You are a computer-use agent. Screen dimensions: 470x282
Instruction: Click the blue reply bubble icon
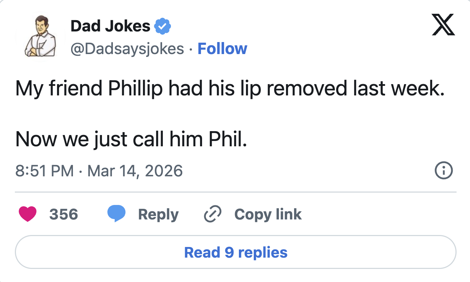click(x=116, y=214)
